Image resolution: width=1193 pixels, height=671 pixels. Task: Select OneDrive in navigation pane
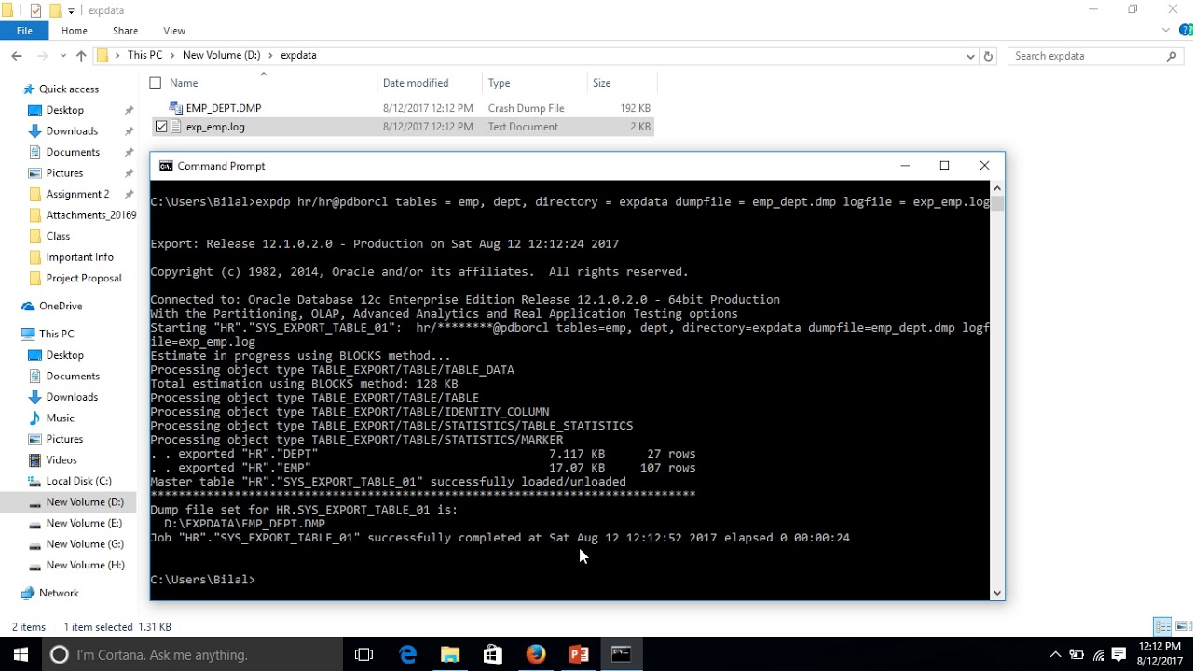pos(61,306)
